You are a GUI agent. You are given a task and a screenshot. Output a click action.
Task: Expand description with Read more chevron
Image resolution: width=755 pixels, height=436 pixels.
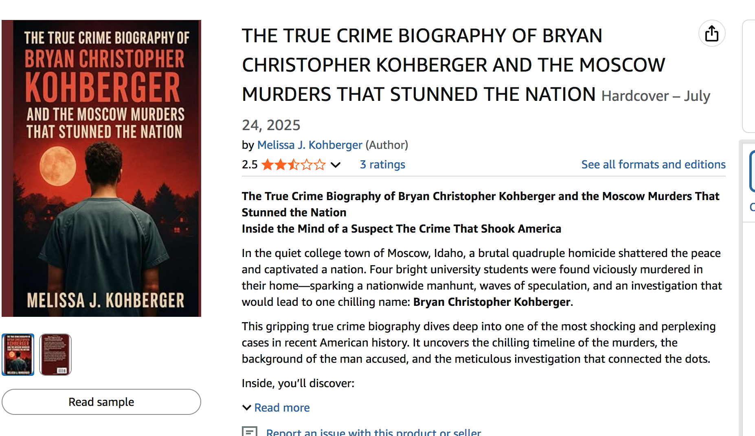click(x=246, y=408)
